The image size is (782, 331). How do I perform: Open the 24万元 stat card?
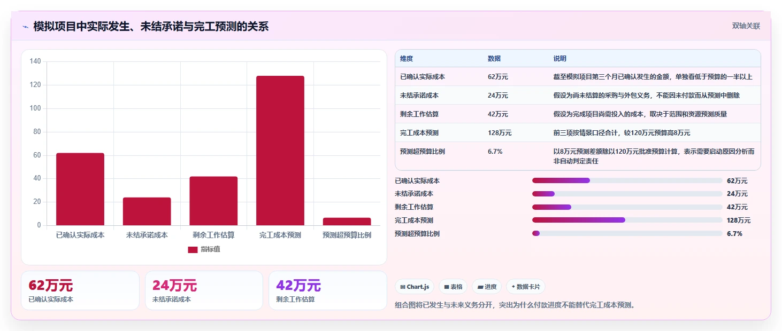[204, 290]
